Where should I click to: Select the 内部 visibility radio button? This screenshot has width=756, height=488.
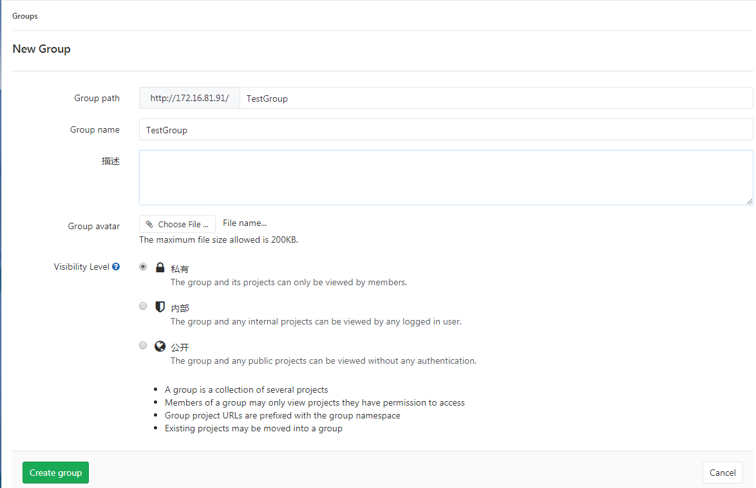point(142,305)
